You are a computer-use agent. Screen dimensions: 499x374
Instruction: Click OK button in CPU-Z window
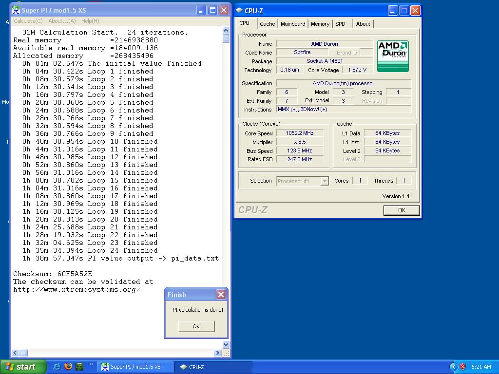point(402,210)
